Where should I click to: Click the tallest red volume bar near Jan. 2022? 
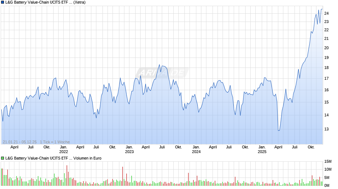[67, 175]
